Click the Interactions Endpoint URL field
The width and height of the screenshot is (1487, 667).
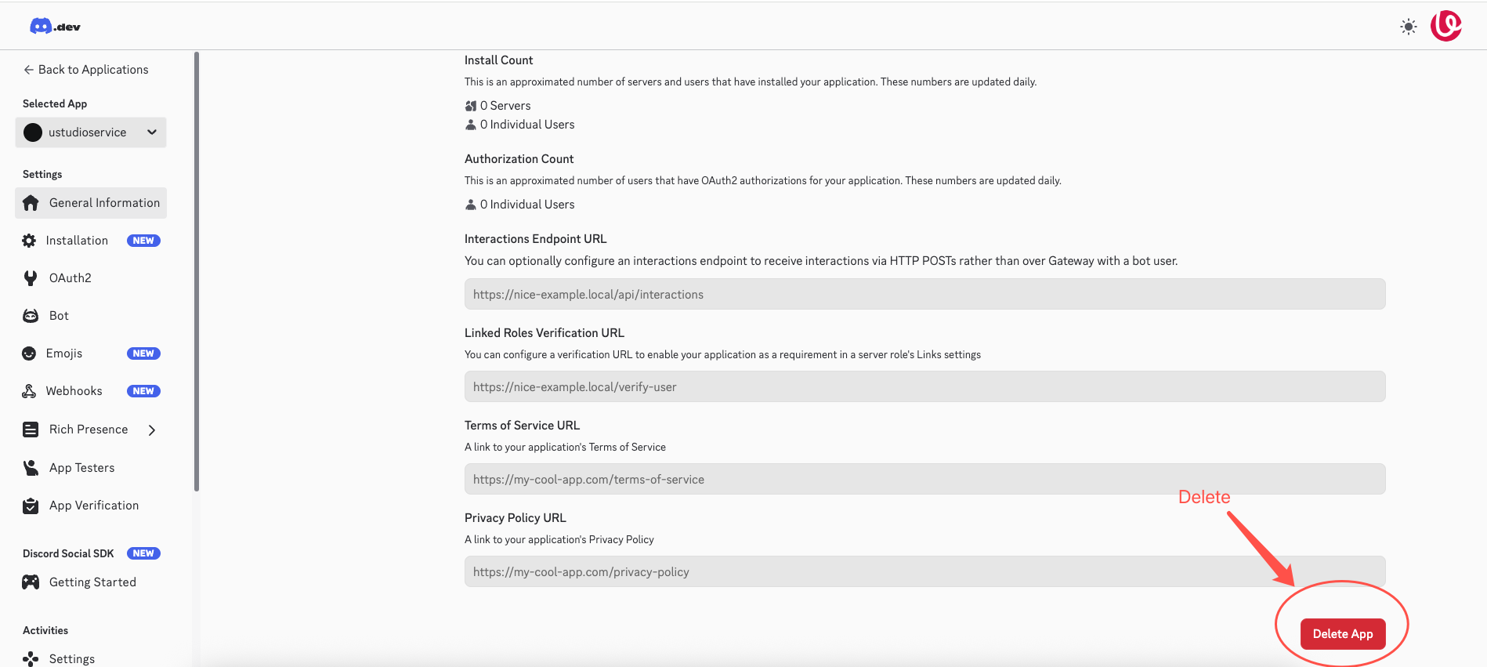pos(924,295)
